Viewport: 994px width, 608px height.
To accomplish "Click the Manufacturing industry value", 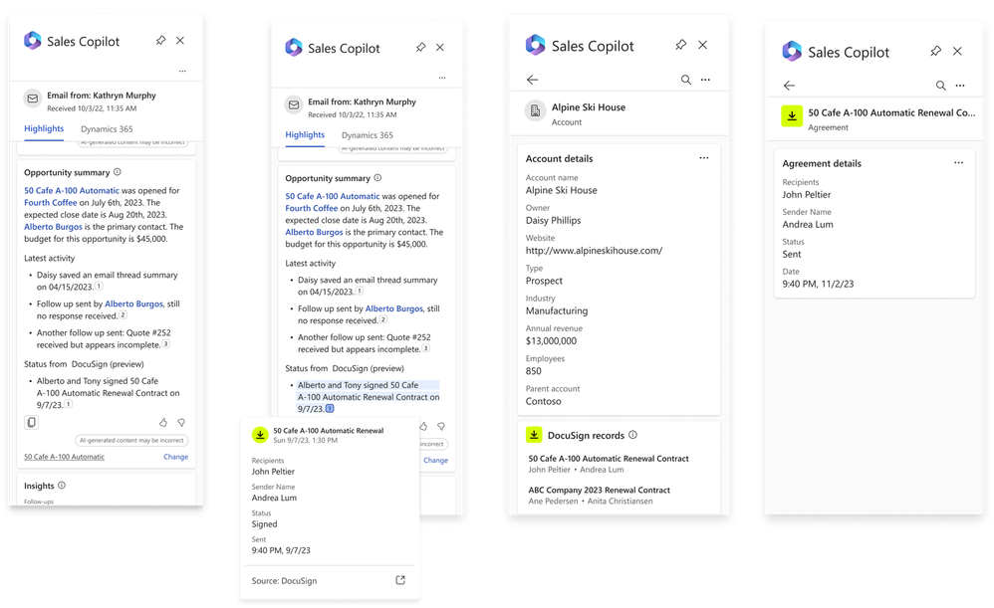I will (557, 311).
